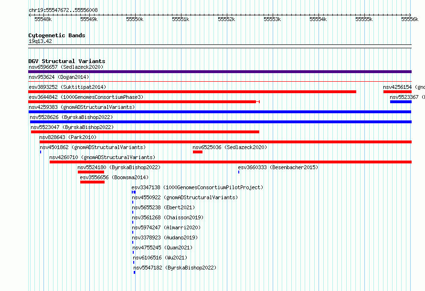Open esv3660333 (Besenbacher2015) label
The height and width of the screenshot is (291, 425).
[x=278, y=167]
